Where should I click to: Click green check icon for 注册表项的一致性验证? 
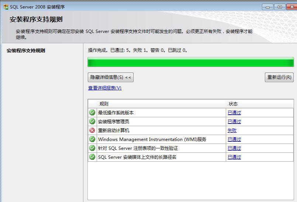92,148
